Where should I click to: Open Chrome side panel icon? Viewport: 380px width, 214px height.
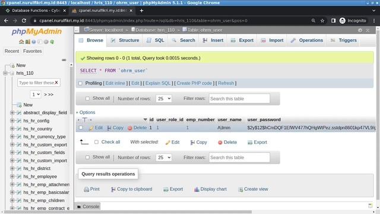coord(334,21)
